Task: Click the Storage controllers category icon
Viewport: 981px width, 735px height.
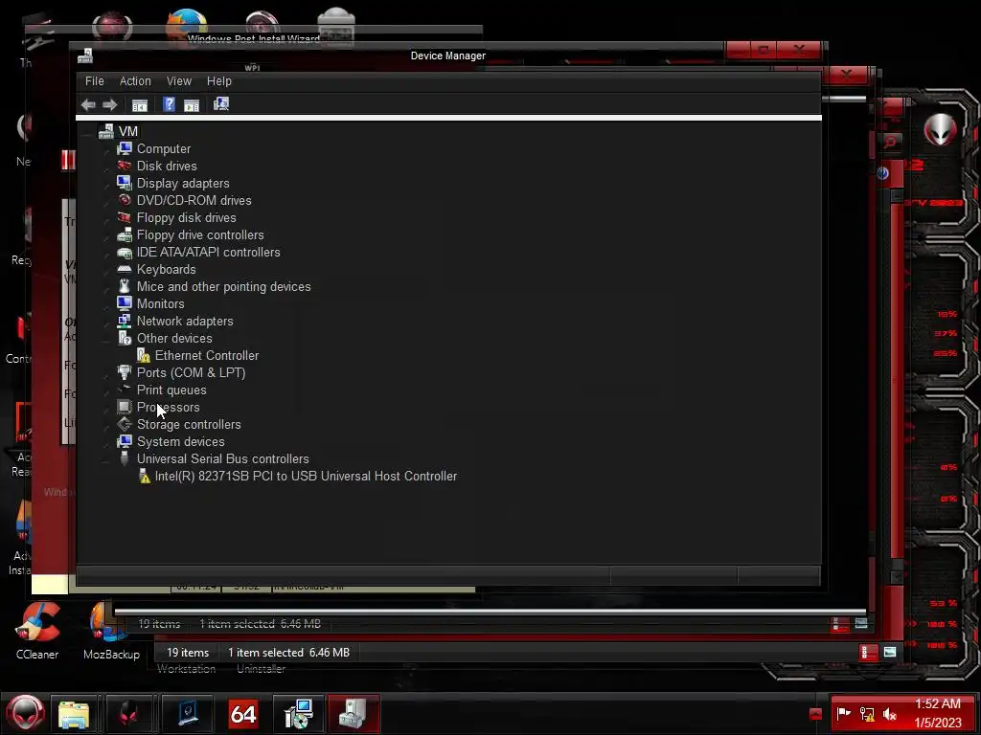Action: (125, 424)
